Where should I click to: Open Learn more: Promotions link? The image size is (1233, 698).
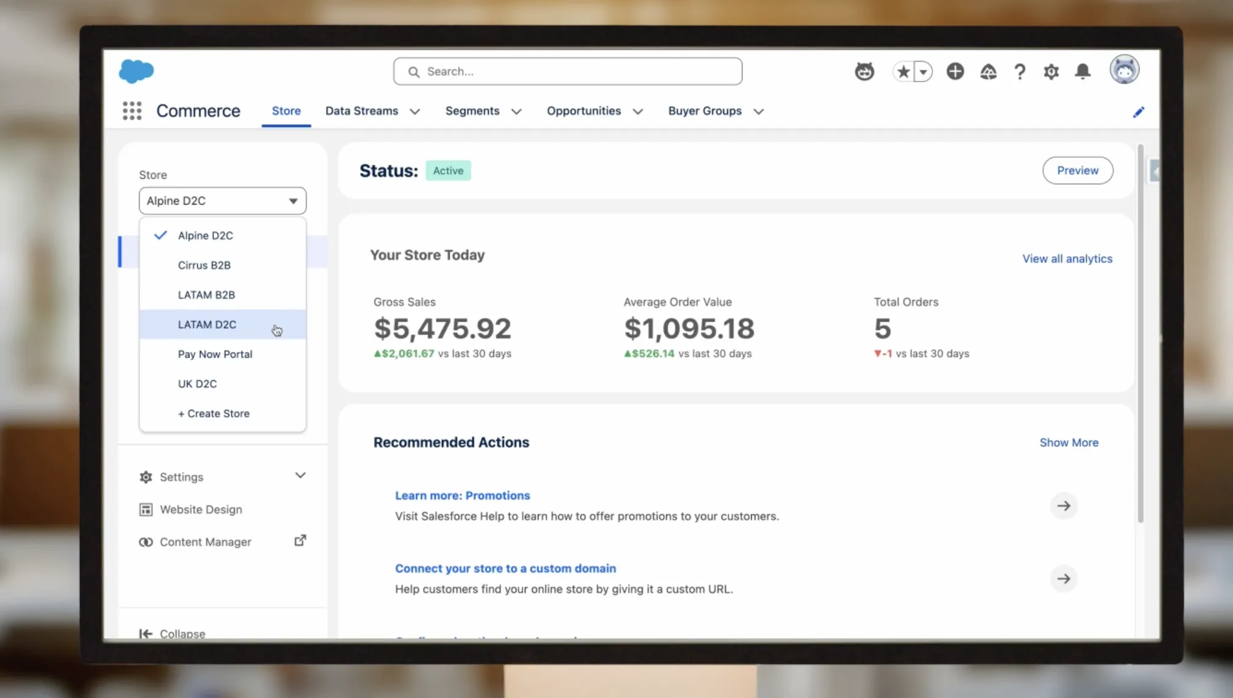462,495
